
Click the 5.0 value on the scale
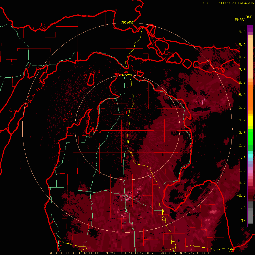tap(242, 107)
